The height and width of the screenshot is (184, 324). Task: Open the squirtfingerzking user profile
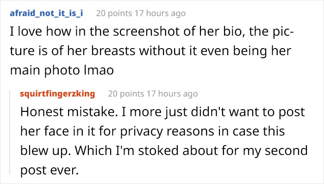click(57, 94)
